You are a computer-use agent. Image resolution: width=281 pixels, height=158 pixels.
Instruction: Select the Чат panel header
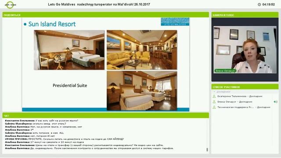click(105, 116)
